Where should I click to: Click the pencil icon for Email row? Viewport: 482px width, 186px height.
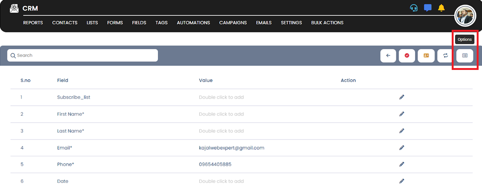[402, 148]
